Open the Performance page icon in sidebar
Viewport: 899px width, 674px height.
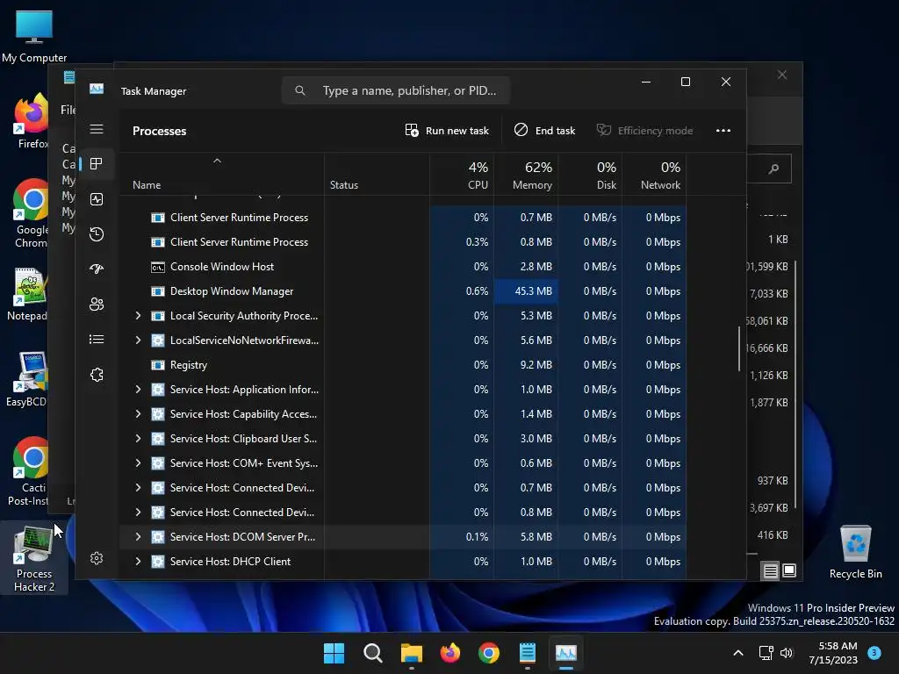tap(97, 199)
